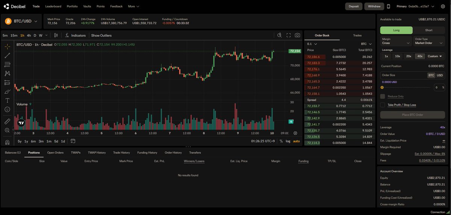Switch to the Balances (1) tab
This screenshot has height=215, width=451.
13,153
